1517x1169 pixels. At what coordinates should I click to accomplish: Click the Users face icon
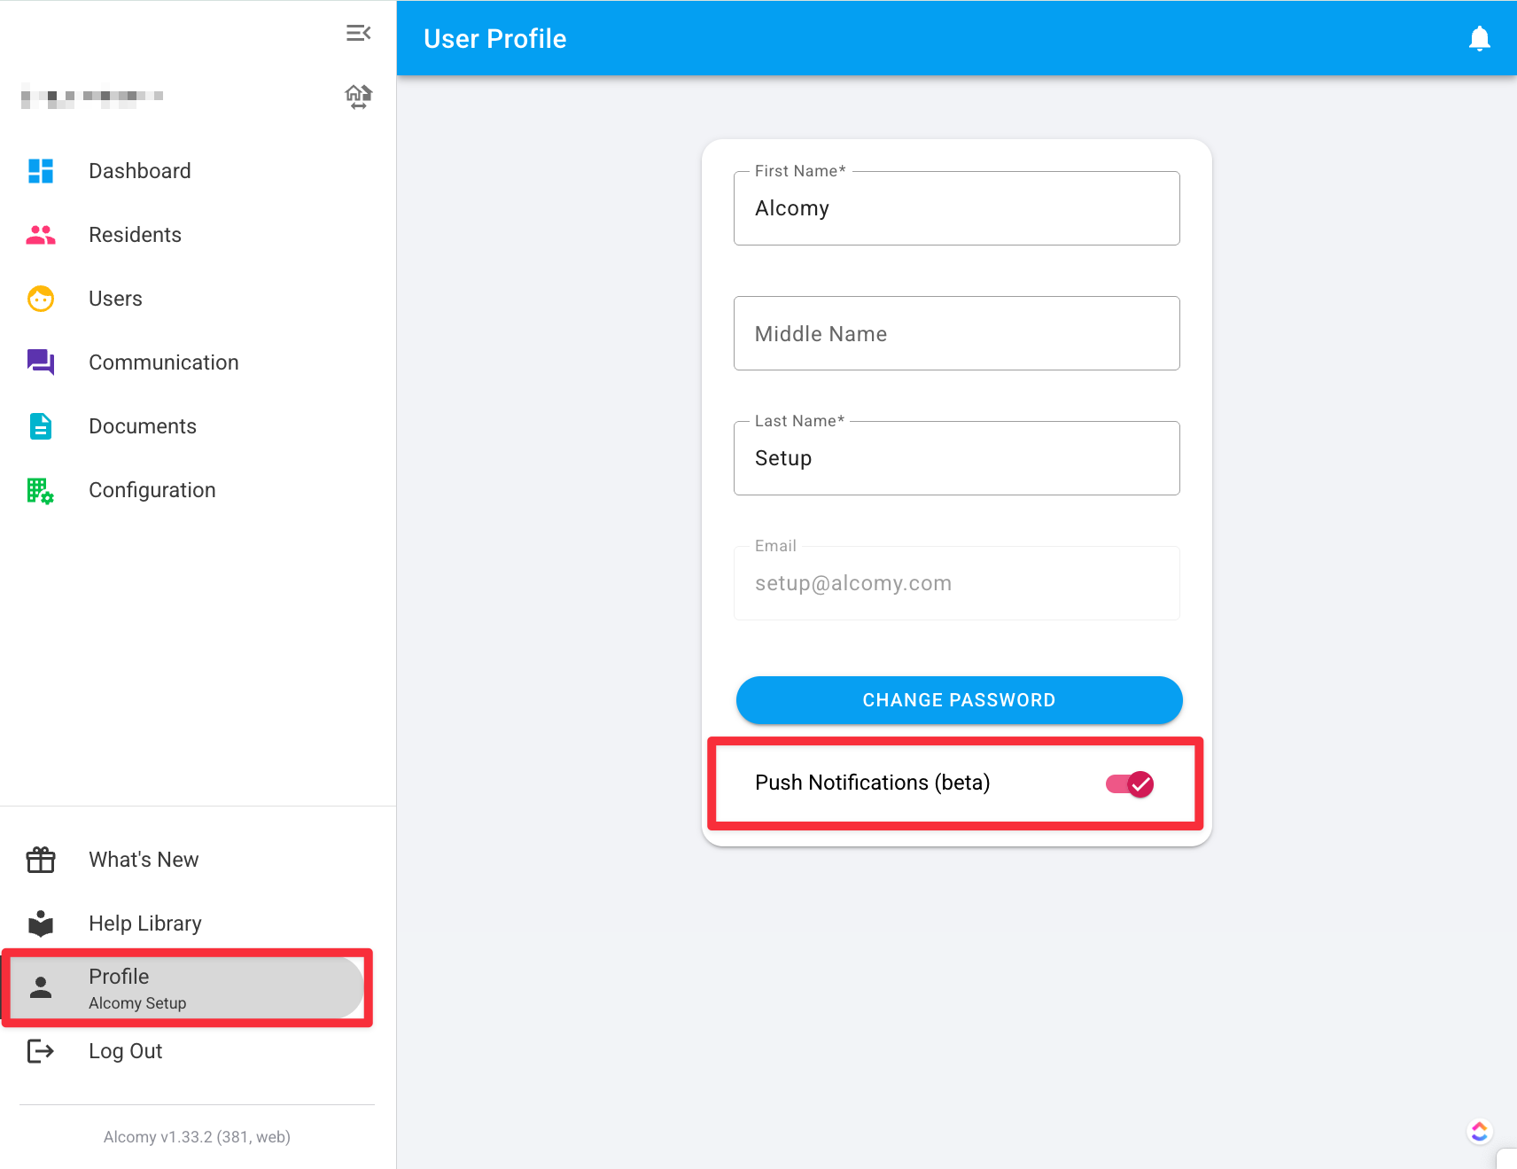click(41, 299)
